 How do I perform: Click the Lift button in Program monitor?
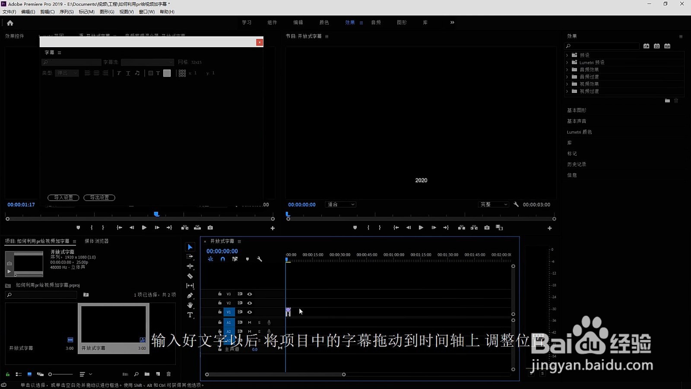(461, 228)
